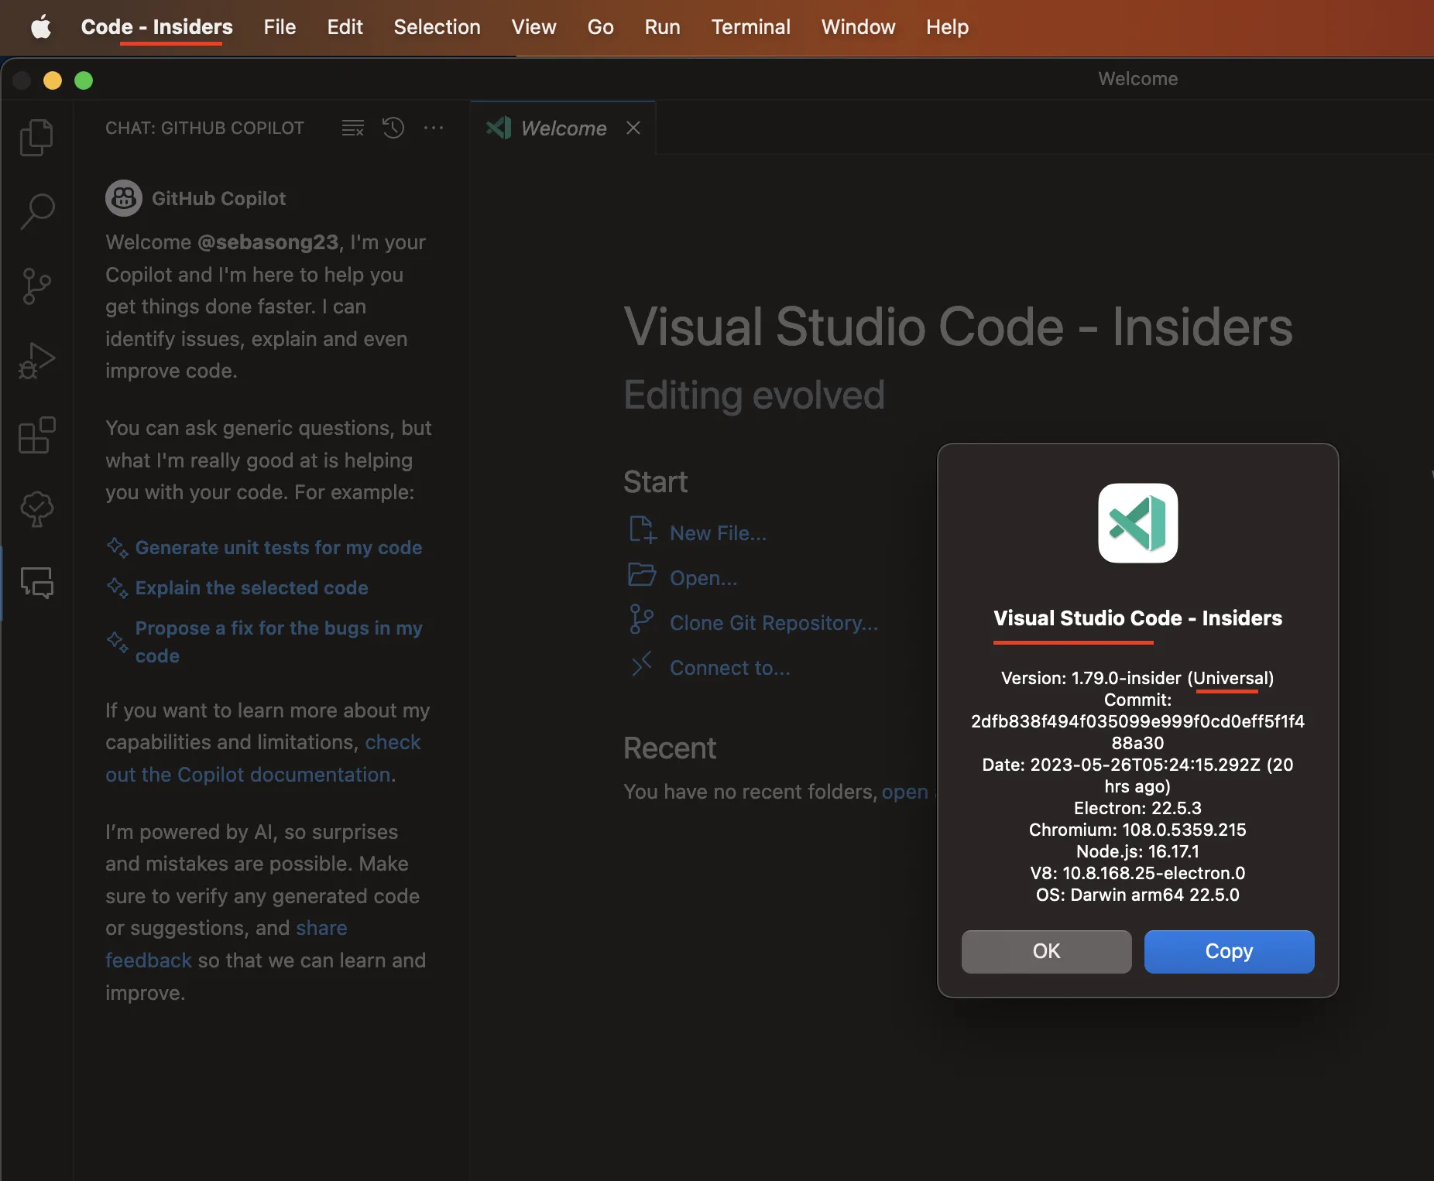Click the Welcome window title text

1137,79
